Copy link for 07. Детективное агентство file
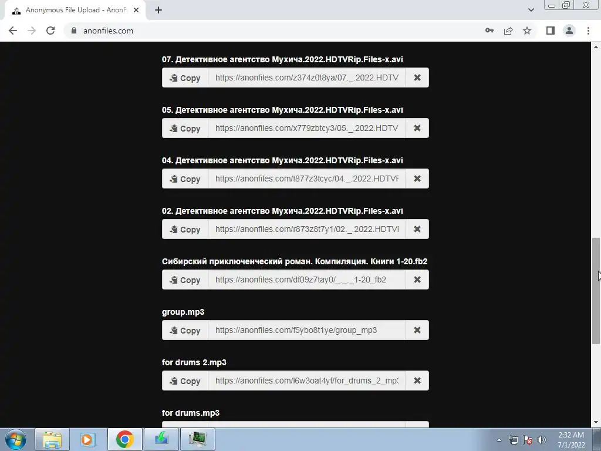The image size is (601, 451). (x=185, y=78)
